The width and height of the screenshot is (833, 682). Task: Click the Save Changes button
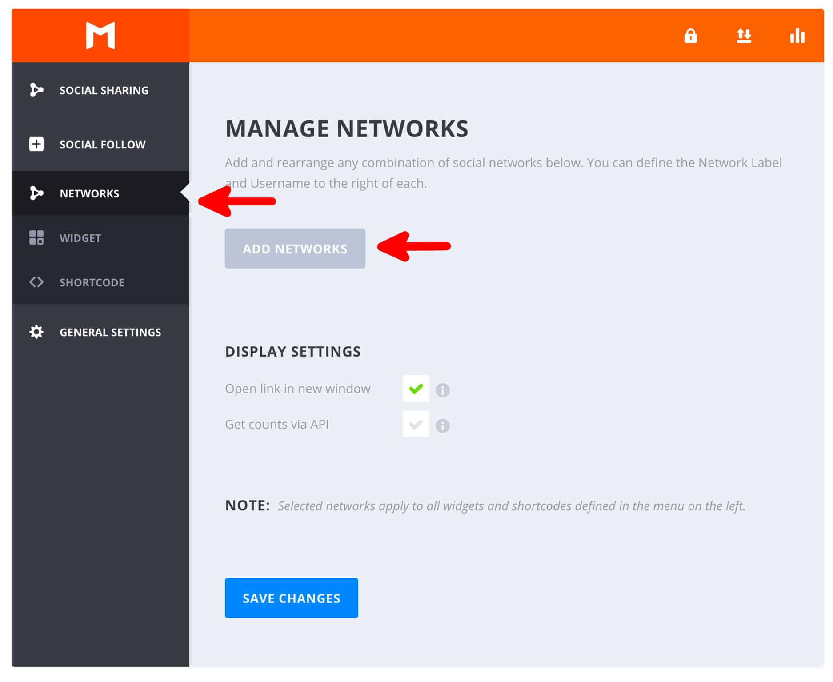coord(291,598)
